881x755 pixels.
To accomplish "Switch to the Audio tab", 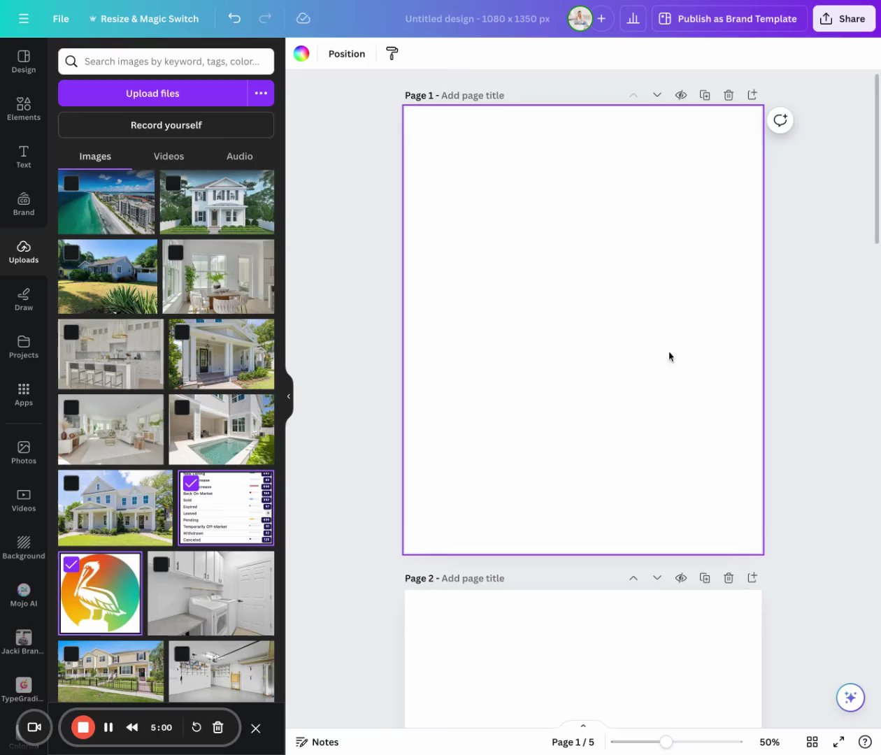I will pos(239,156).
